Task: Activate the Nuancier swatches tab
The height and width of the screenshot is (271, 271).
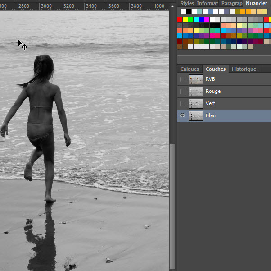Action: pos(256,3)
